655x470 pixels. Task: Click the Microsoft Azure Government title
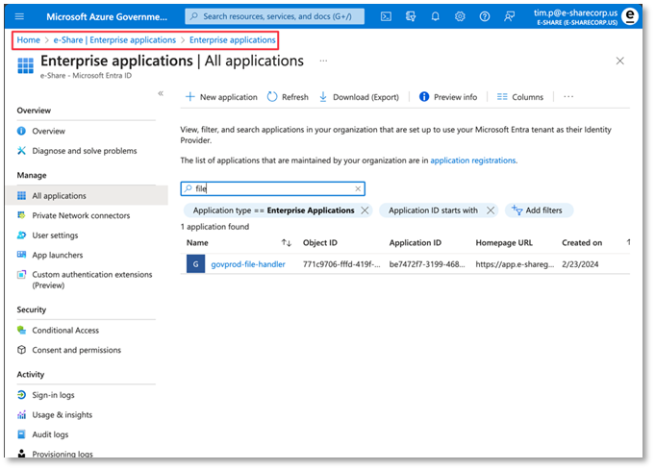pyautogui.click(x=107, y=16)
